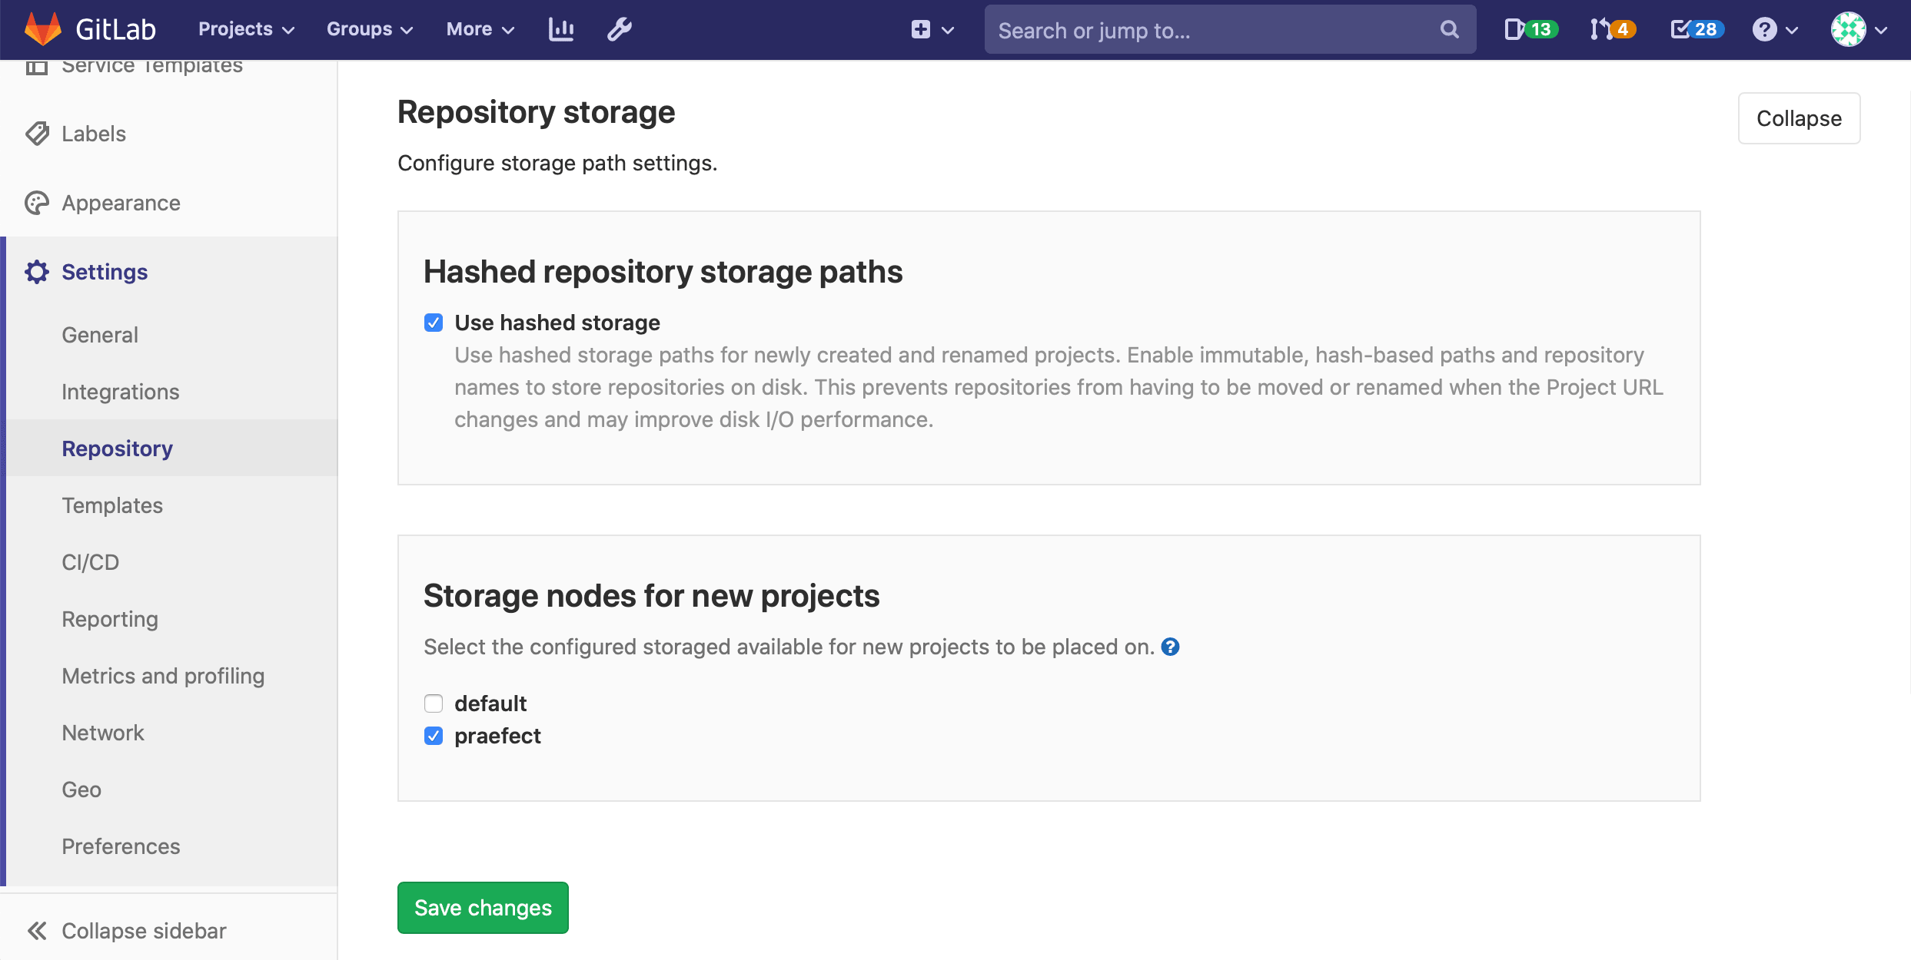Click the magnifier icon in search bar
This screenshot has width=1911, height=960.
click(1449, 29)
